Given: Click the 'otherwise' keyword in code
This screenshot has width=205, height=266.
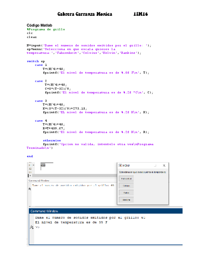Looking at the screenshot, I should tap(52, 140).
